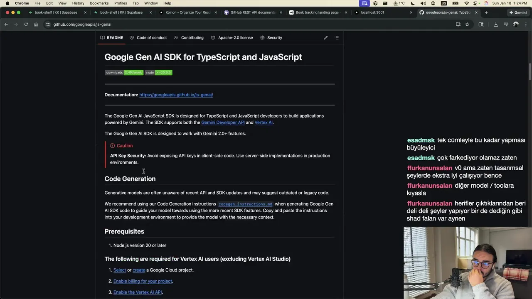532x299 pixels.
Task: Open Chrome File menu
Action: 37,3
